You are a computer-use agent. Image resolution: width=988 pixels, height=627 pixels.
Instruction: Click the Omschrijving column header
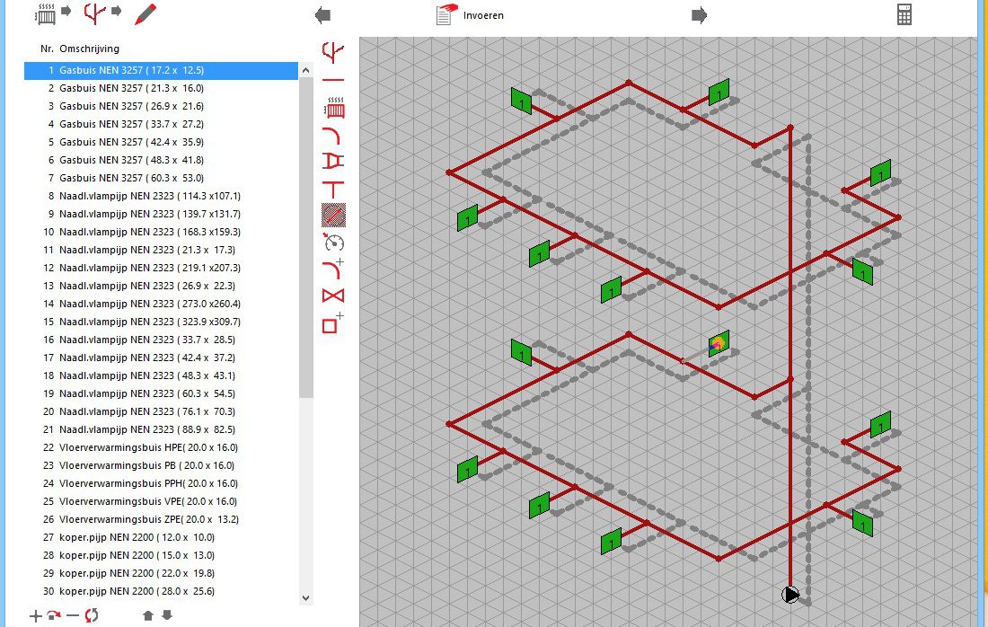pyautogui.click(x=90, y=49)
